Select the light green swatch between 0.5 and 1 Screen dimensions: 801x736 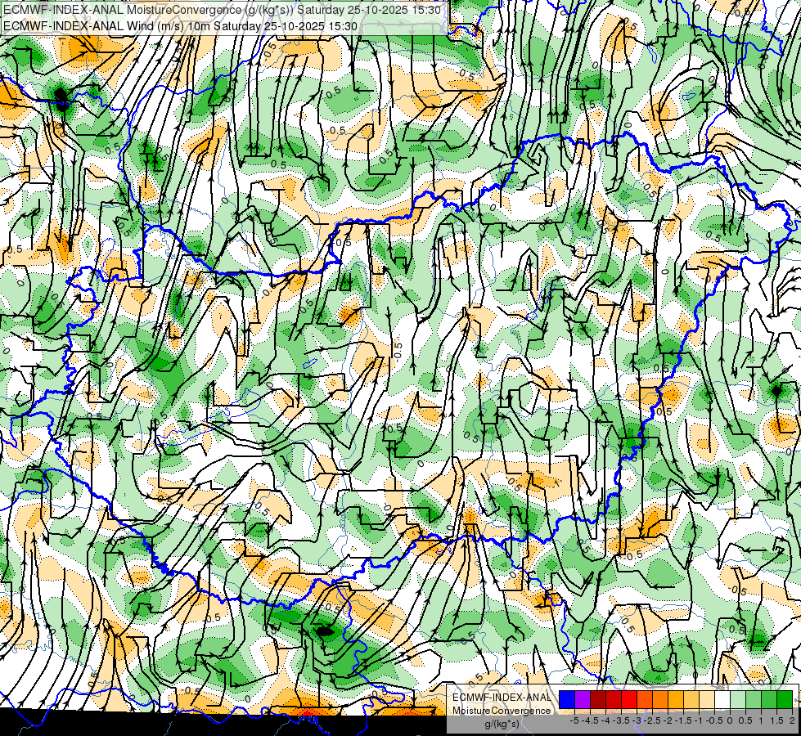click(754, 700)
